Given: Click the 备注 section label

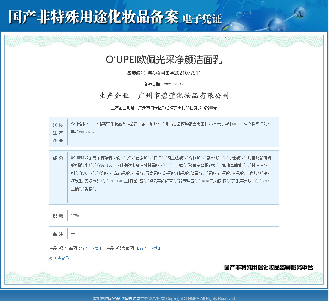Looking at the screenshot, I should (x=58, y=234).
